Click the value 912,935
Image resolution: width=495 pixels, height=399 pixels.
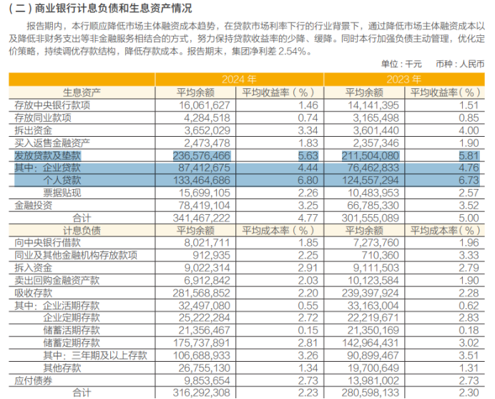pos(211,255)
